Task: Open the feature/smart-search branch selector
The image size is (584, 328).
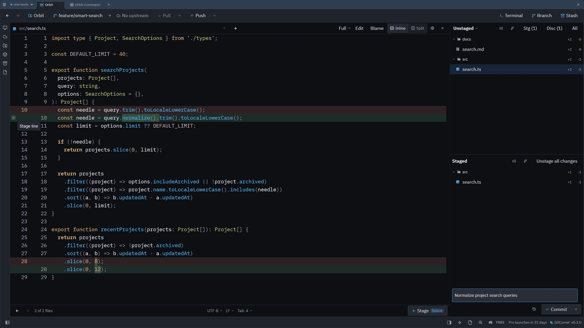Action: tap(78, 15)
